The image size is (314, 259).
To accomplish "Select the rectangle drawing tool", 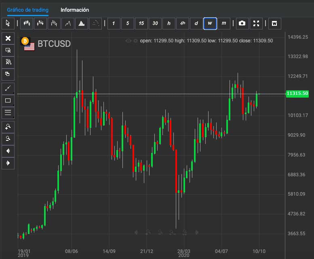I will coord(8,100).
